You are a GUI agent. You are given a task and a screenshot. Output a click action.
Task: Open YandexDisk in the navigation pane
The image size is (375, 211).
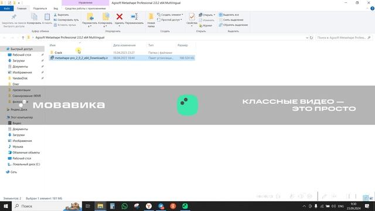tap(20, 78)
